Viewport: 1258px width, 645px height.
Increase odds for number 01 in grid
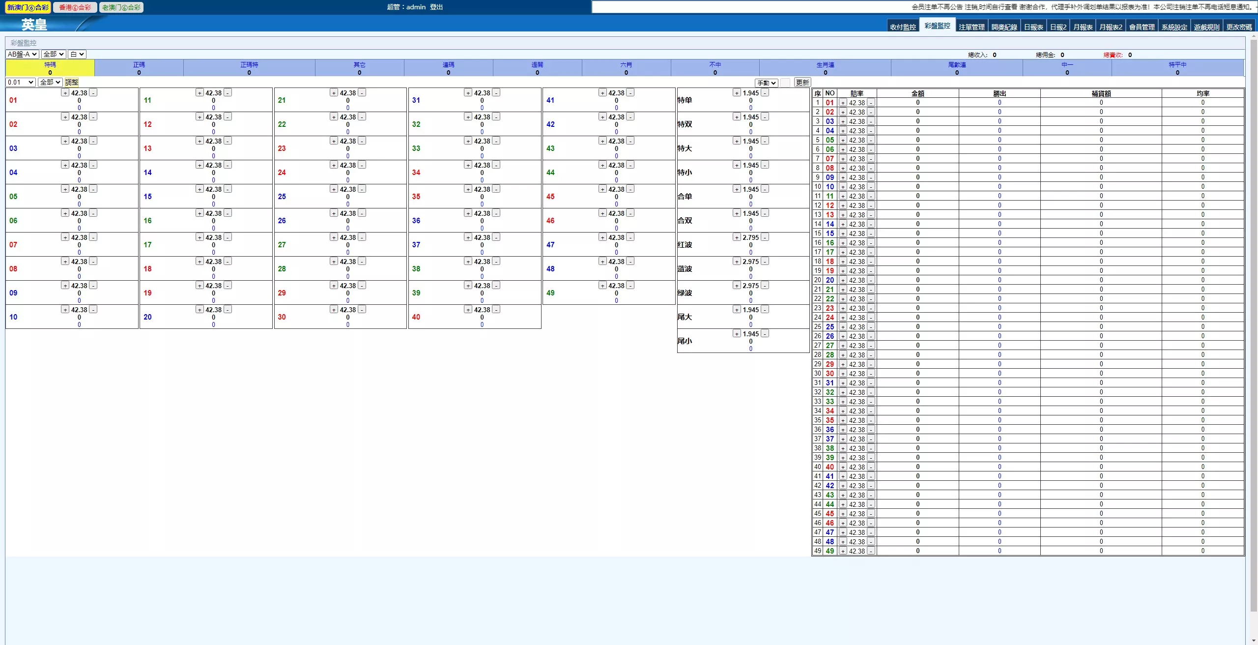[x=65, y=93]
